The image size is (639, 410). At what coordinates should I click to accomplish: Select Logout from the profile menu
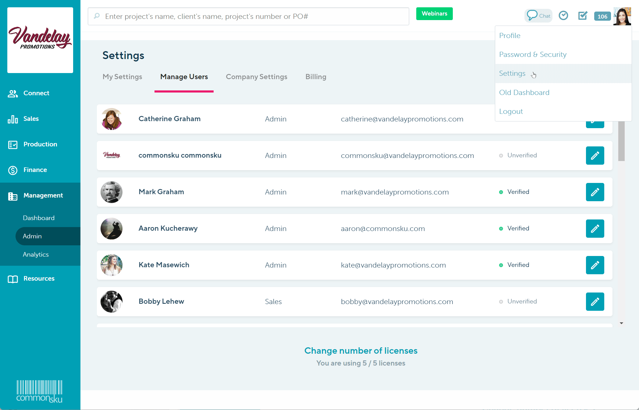pos(511,111)
